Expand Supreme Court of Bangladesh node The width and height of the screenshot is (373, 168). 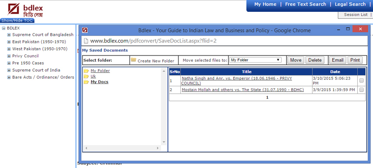(9, 35)
